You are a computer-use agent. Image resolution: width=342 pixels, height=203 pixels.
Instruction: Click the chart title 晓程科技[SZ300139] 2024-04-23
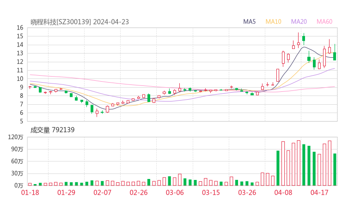click(x=79, y=22)
